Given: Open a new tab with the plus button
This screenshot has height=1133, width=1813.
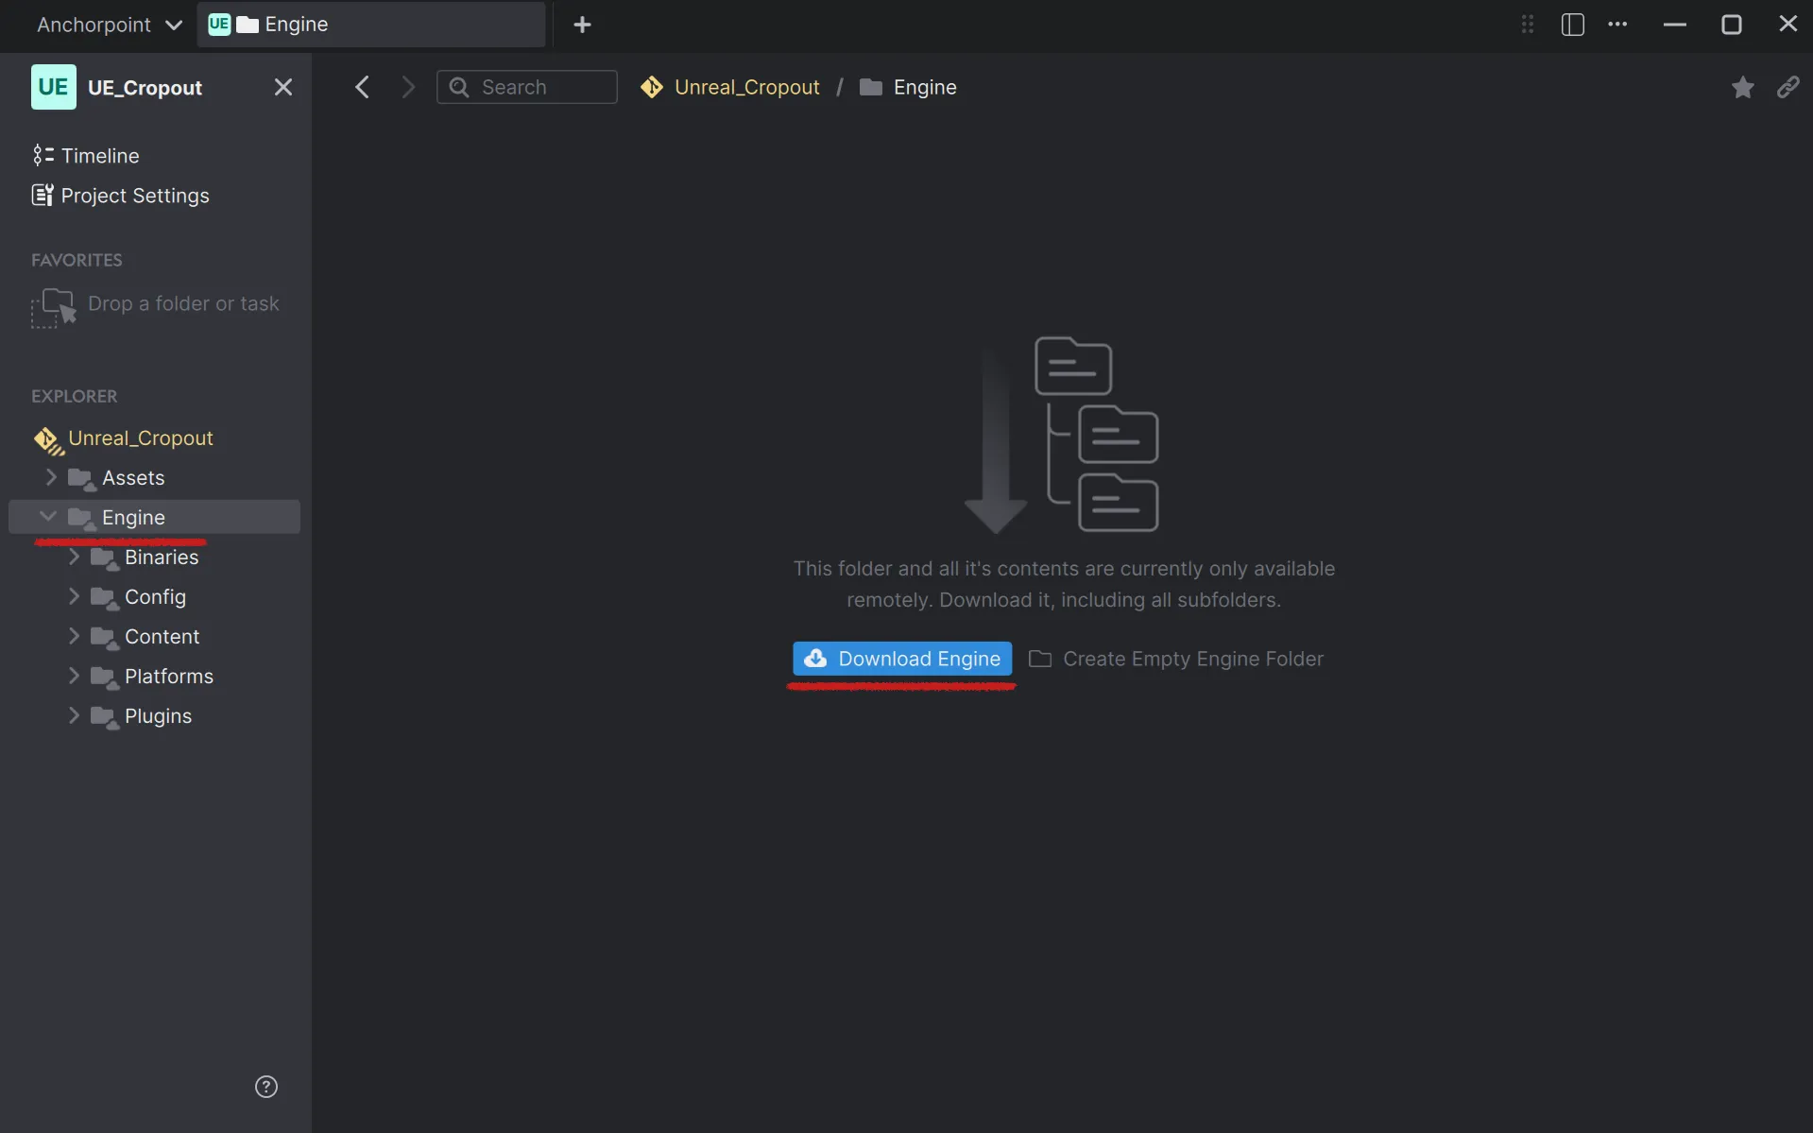Looking at the screenshot, I should point(583,25).
